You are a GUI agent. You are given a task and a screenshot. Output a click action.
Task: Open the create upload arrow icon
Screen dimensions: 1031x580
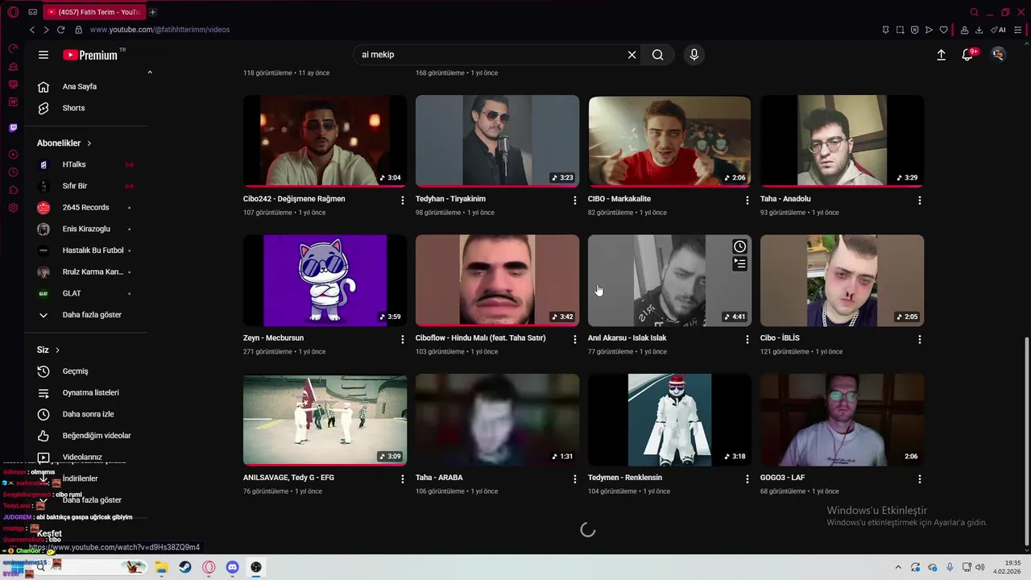point(941,55)
